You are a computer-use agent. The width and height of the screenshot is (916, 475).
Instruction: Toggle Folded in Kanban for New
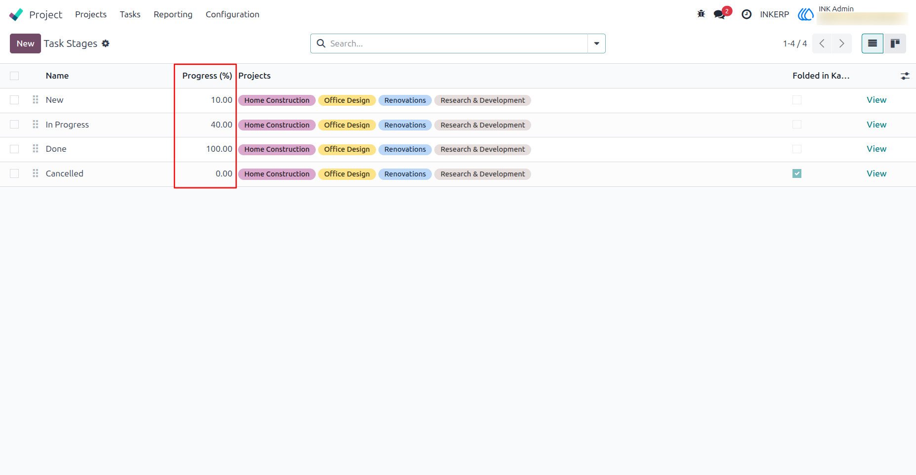pos(797,100)
